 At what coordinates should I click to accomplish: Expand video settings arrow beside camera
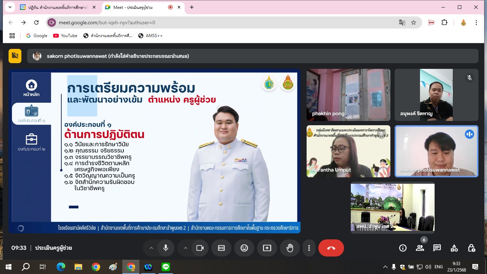pyautogui.click(x=185, y=248)
